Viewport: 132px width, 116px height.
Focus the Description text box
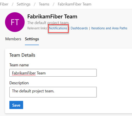(x=53, y=92)
